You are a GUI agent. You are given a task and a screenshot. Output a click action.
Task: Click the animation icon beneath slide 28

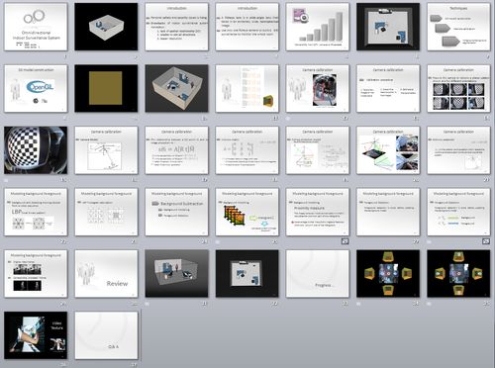pyautogui.click(x=430, y=241)
